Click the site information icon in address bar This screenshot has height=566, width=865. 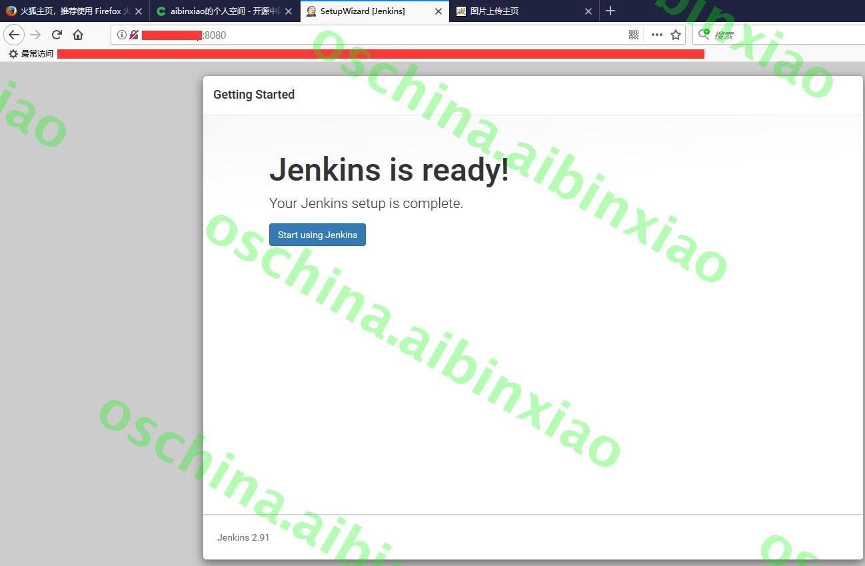coord(121,35)
